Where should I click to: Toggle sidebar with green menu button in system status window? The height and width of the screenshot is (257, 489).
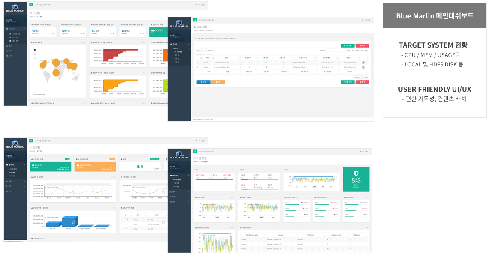click(x=195, y=151)
